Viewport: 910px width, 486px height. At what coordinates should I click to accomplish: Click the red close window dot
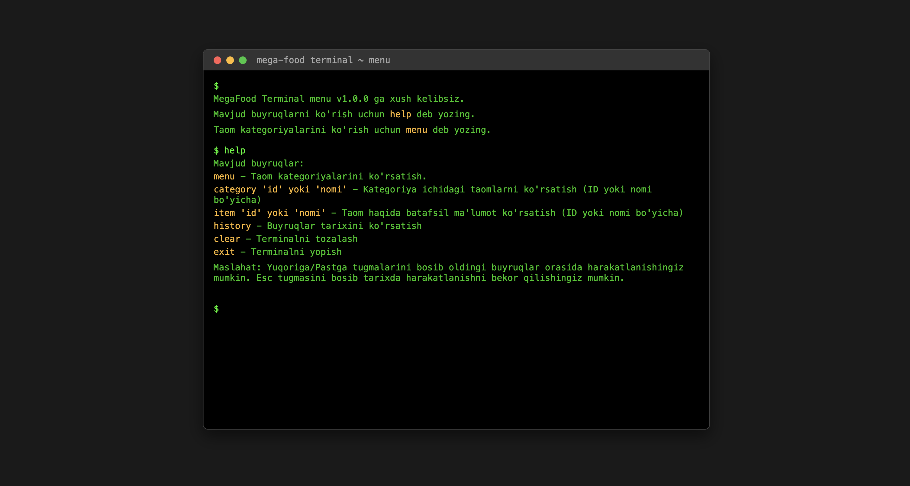[x=217, y=61]
